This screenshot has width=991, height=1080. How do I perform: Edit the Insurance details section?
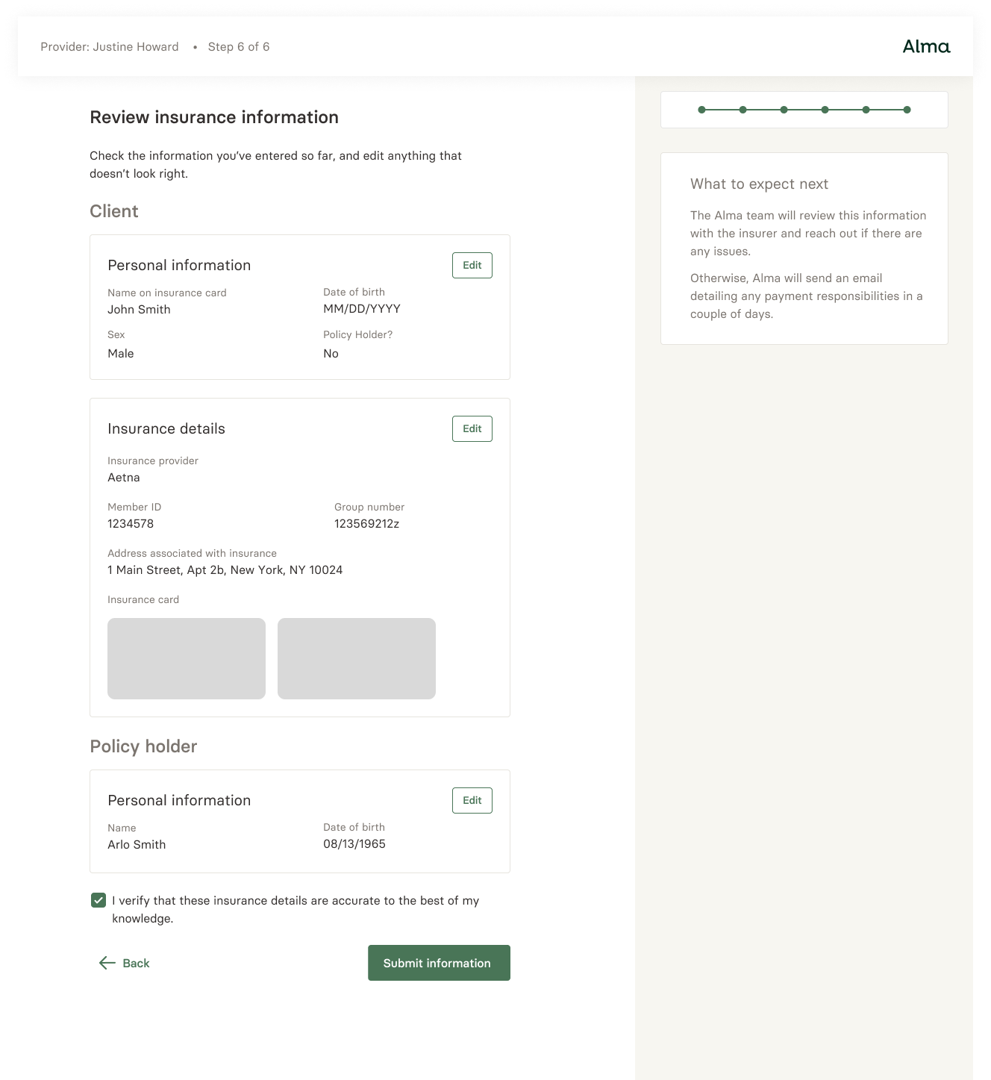(x=472, y=428)
